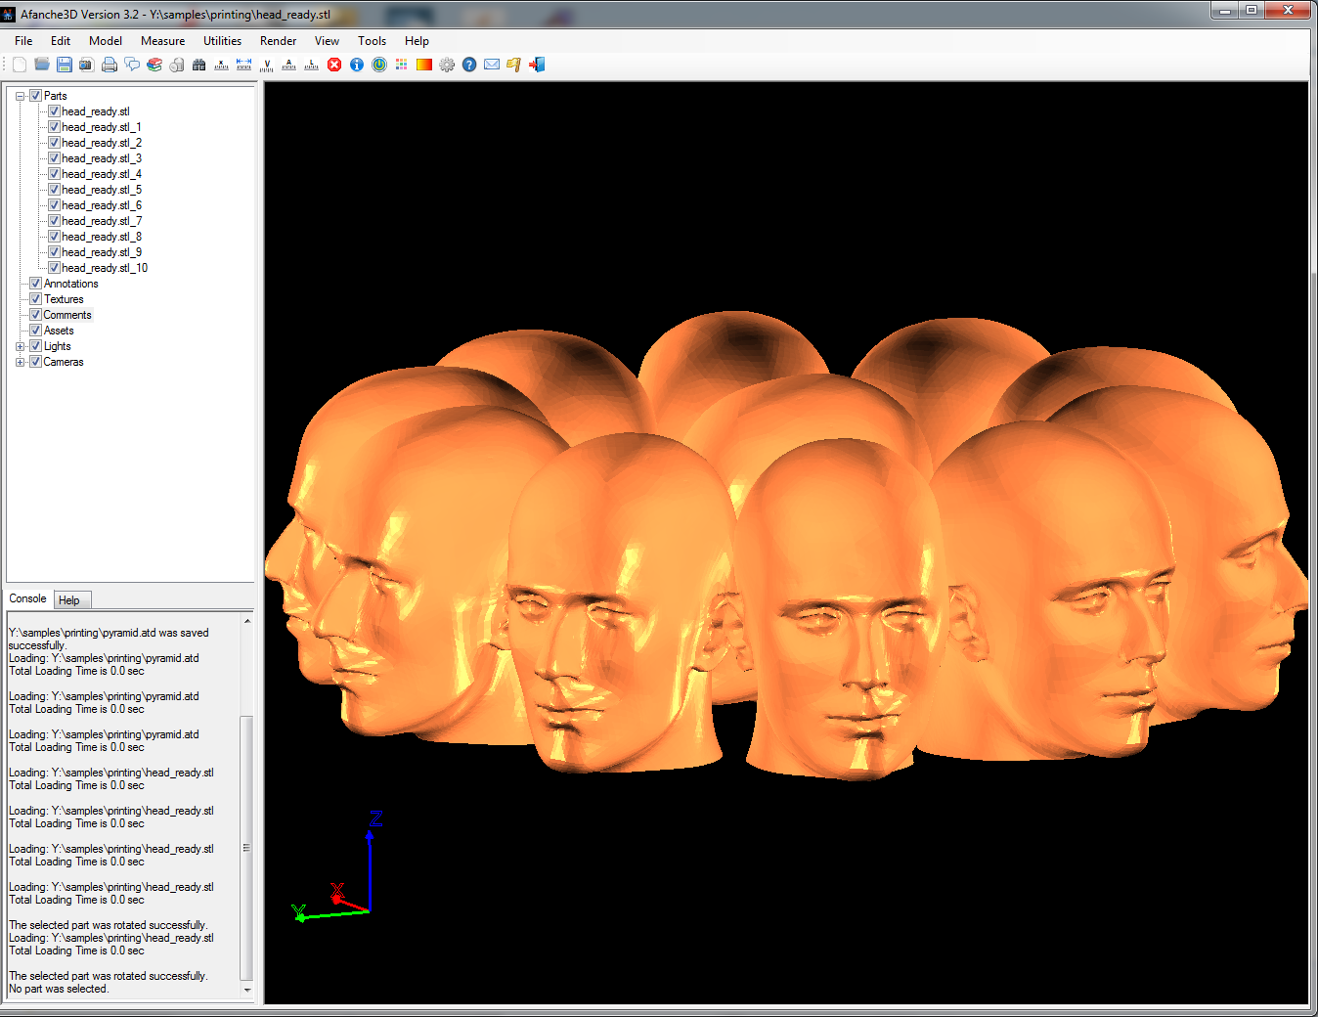The image size is (1318, 1017).
Task: Click the console scrollbar down arrow
Action: tap(247, 990)
